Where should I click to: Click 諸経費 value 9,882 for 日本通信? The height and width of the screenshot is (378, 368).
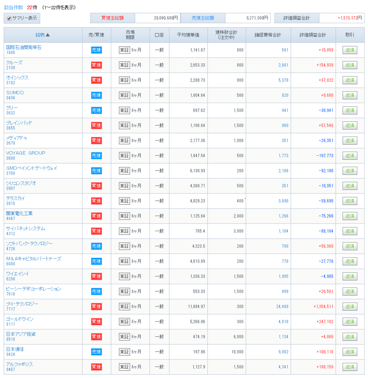[283, 352]
